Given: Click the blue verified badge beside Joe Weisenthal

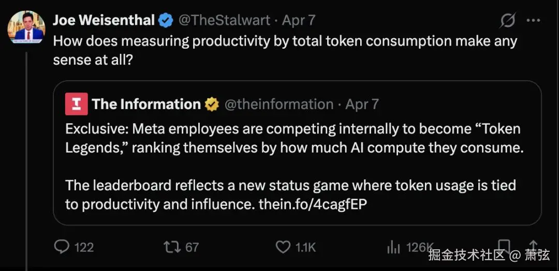Looking at the screenshot, I should tap(166, 21).
